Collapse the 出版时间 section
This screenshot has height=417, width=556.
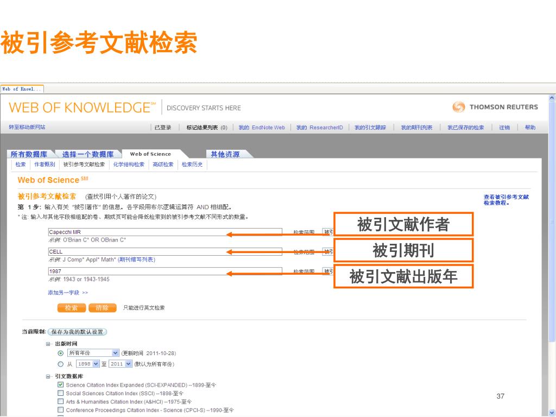48,344
